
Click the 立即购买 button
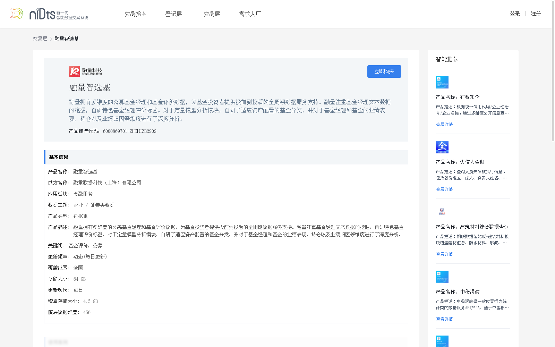point(384,71)
